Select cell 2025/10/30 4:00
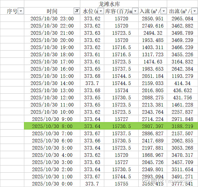 [52, 155]
